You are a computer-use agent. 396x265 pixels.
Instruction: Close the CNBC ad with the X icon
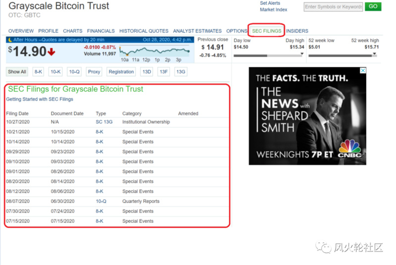[x=363, y=71]
